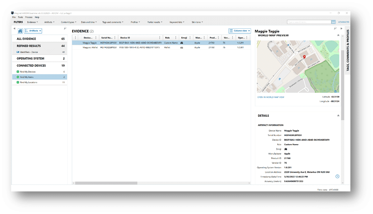Pop out the artifacts navigation pane

[65, 28]
